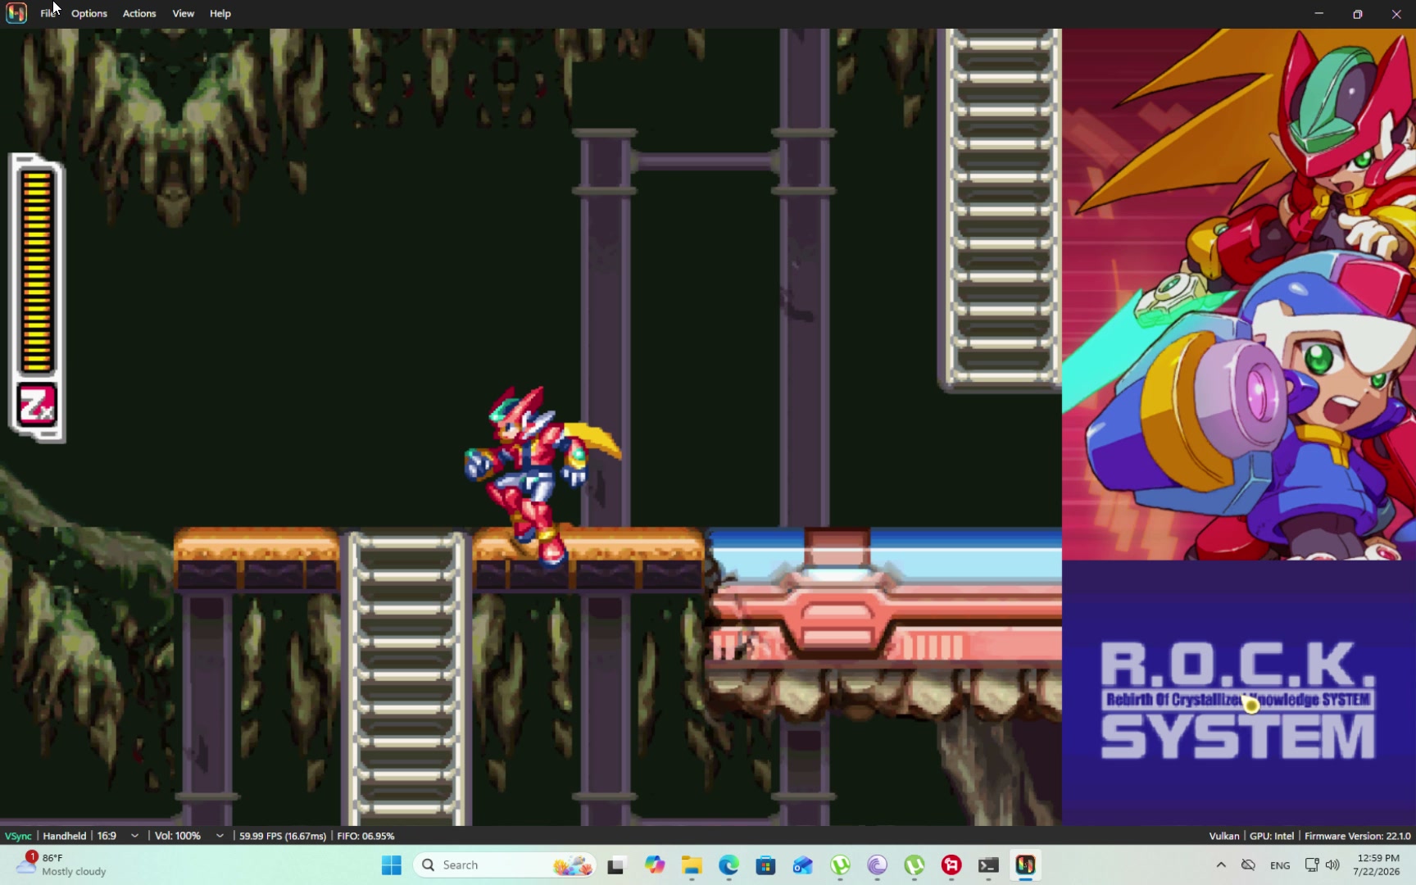Click the Zx weapon icon in HUD
Screen dimensions: 1416x885
coord(37,406)
